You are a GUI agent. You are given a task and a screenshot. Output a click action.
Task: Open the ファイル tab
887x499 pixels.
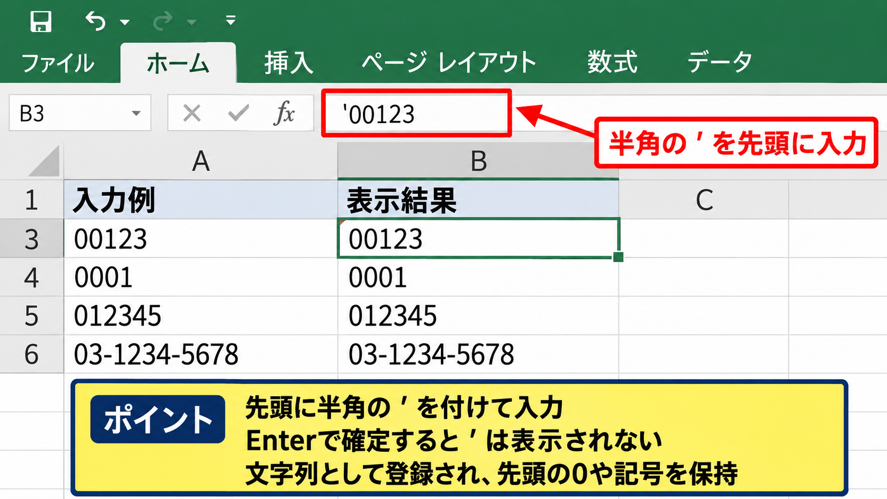58,63
